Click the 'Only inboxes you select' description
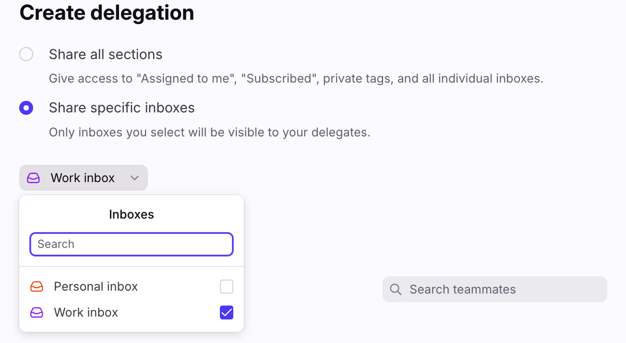Screen dimensions: 626x343 click(x=210, y=132)
